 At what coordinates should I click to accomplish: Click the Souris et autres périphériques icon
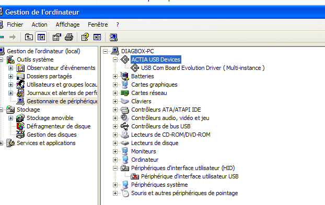[x=125, y=193]
